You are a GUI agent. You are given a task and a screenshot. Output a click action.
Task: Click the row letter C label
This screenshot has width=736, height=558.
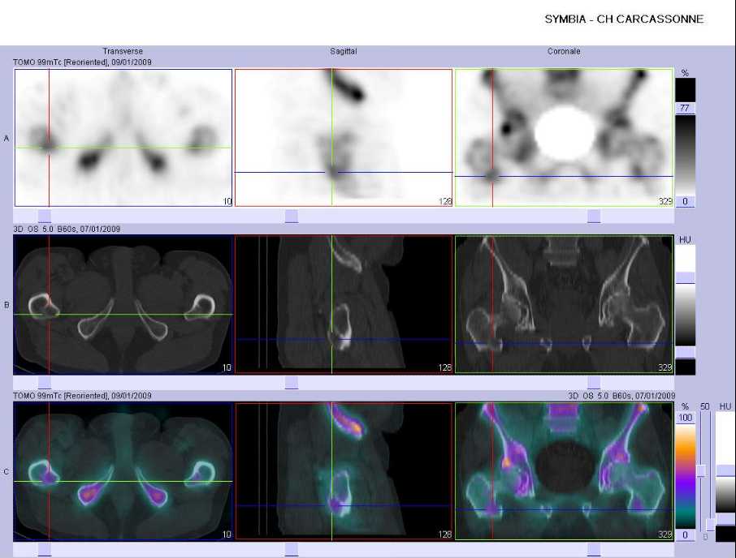click(x=6, y=472)
